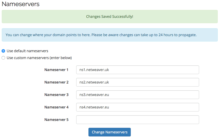Focus the Nameserver 2 field with ns2.netweaver.uk
The width and height of the screenshot is (220, 139).
tap(137, 82)
